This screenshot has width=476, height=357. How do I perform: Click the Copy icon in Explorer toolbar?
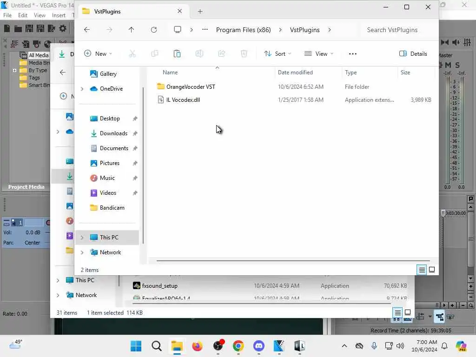[155, 54]
